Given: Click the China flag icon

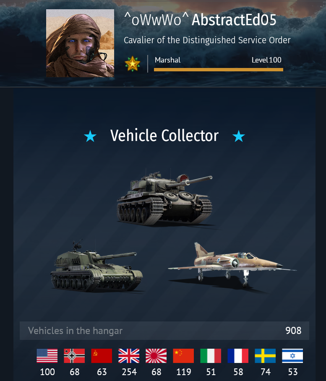Looking at the screenshot, I should click(183, 356).
